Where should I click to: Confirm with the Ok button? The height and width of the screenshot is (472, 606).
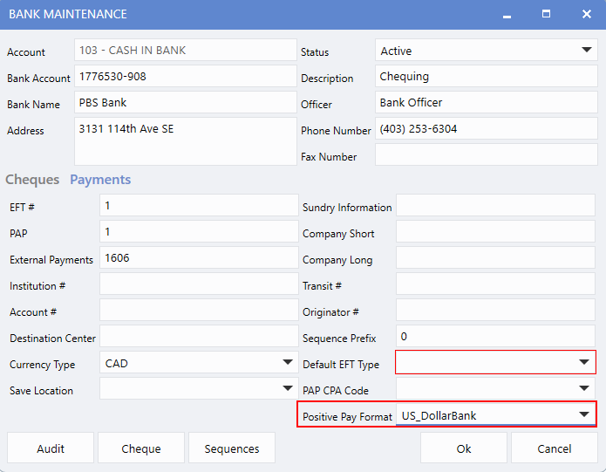tap(464, 448)
